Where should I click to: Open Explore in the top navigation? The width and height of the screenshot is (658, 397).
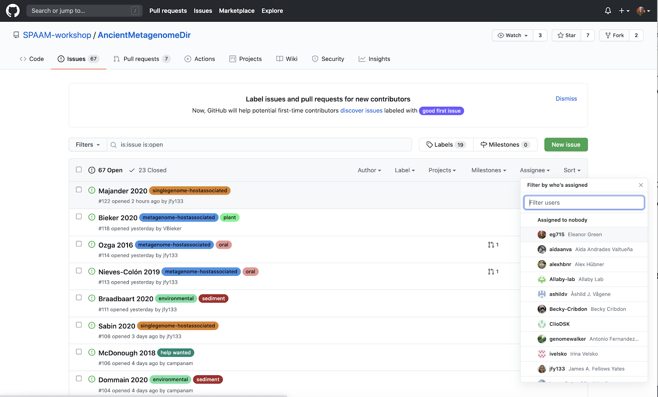tap(272, 11)
